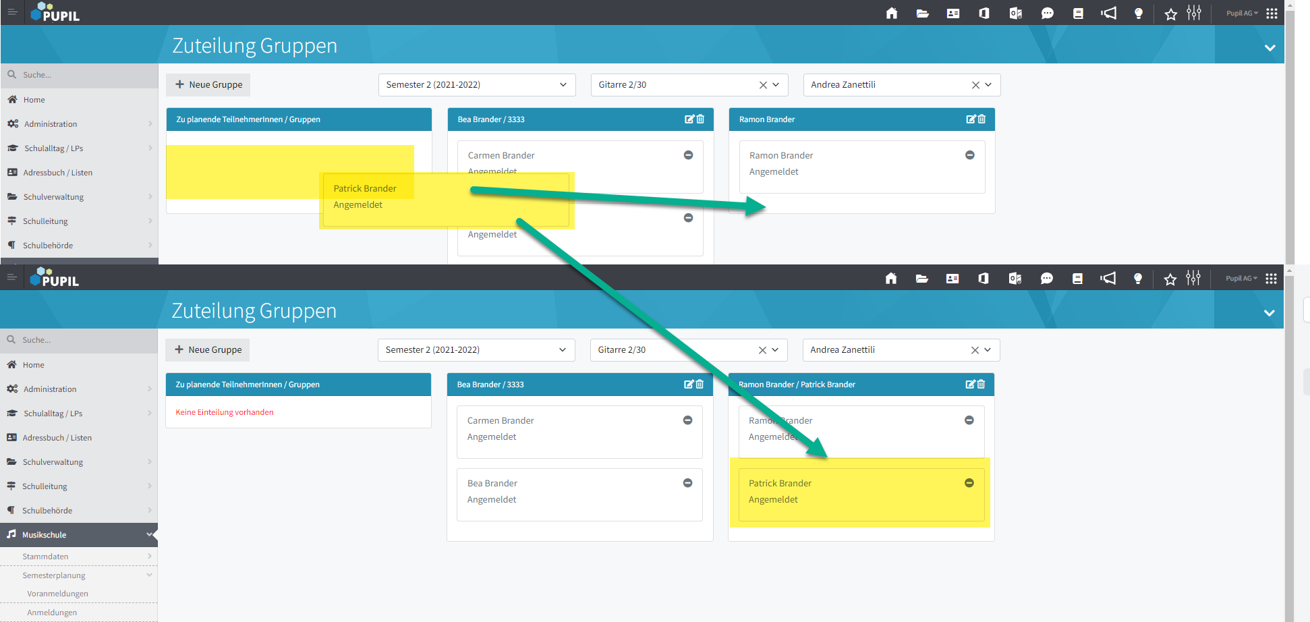Toggle the hamburger menu in the upper screenshot
Viewport: 1310px width, 622px height.
point(12,12)
